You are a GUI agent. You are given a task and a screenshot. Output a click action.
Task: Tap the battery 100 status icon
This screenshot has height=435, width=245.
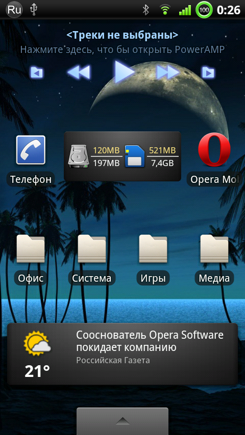tap(204, 10)
